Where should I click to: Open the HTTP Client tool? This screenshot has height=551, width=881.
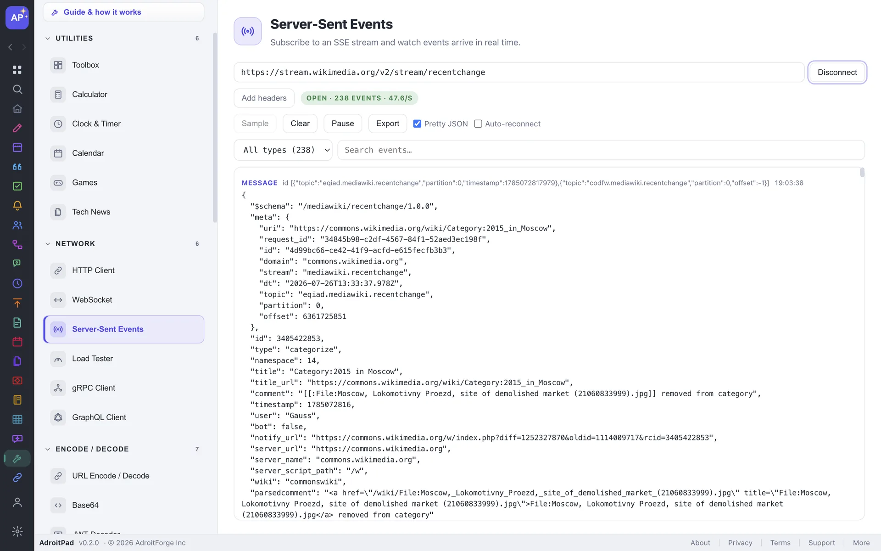[124, 270]
